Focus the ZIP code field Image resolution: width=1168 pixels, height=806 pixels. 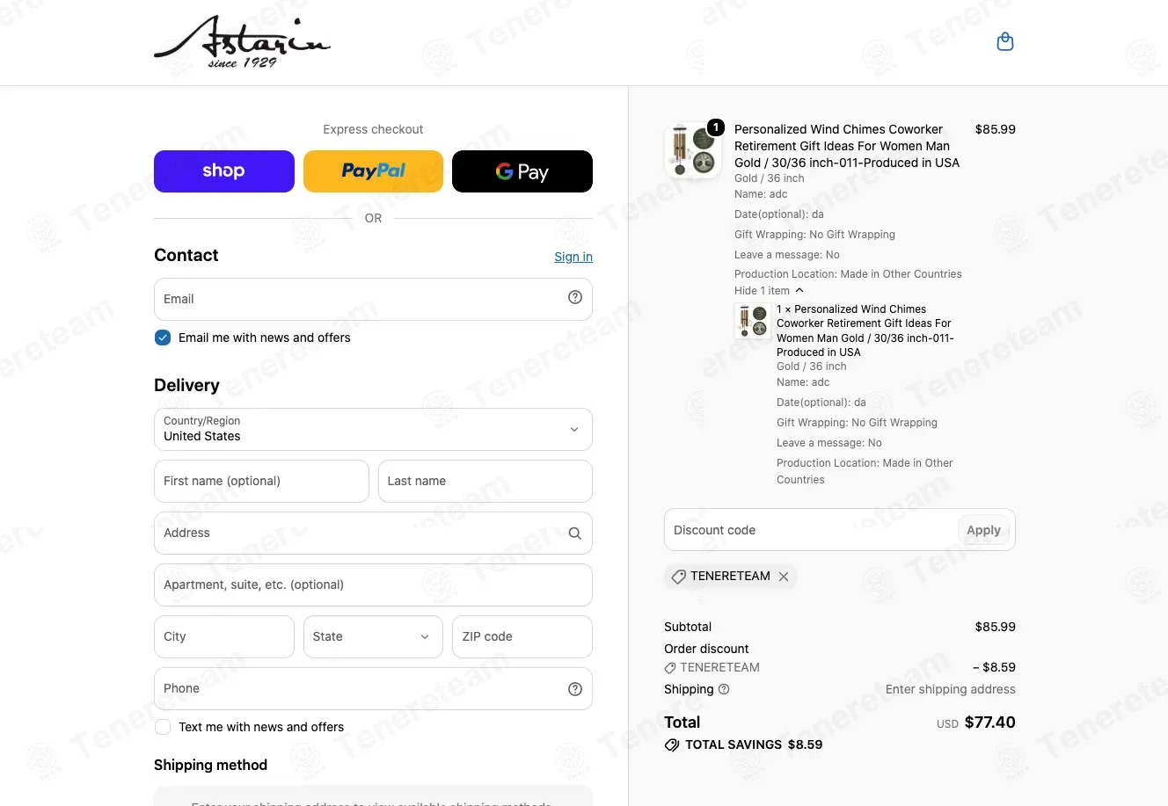(x=522, y=636)
